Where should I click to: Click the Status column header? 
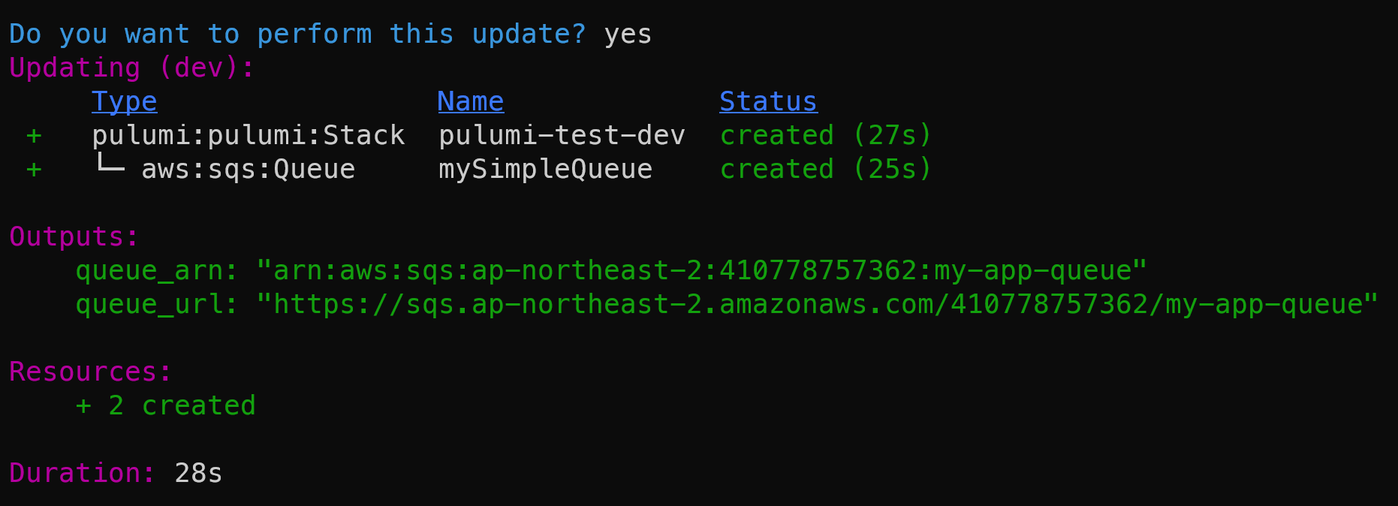[768, 101]
